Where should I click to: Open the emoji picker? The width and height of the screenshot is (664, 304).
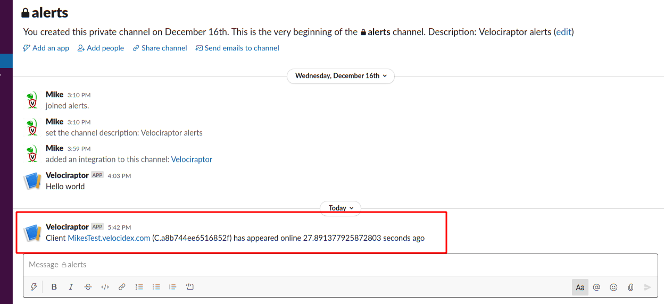[x=613, y=287]
